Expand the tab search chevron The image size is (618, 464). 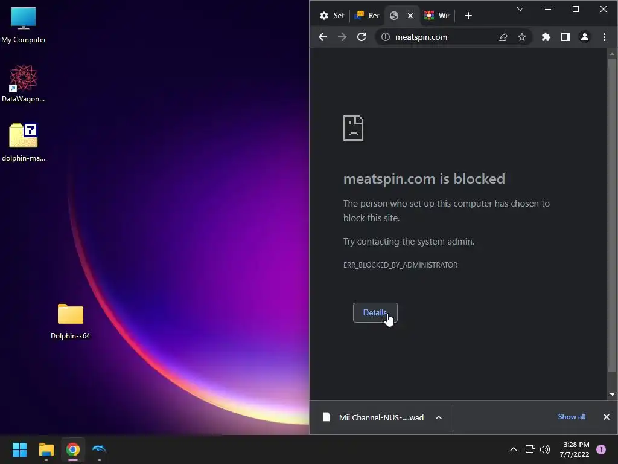(520, 9)
